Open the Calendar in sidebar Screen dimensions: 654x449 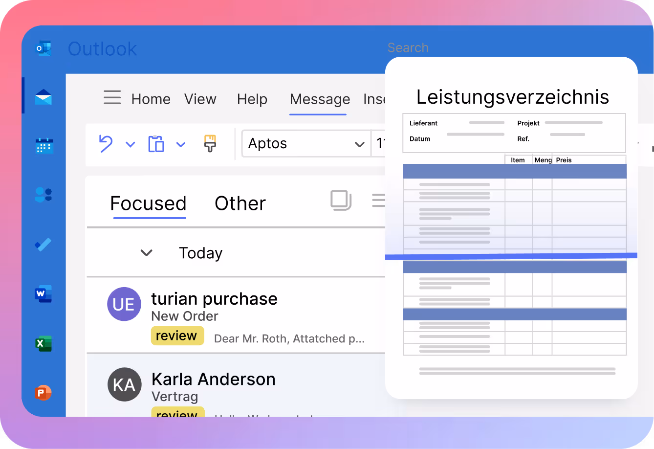[44, 146]
